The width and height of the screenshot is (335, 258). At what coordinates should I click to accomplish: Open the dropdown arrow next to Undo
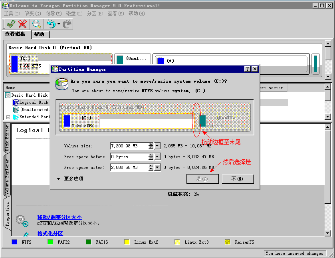(59, 24)
